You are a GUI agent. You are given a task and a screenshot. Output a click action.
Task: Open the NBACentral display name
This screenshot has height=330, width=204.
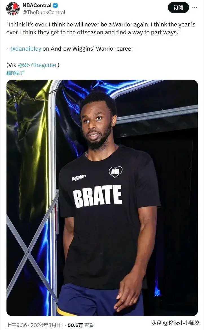(x=37, y=5)
